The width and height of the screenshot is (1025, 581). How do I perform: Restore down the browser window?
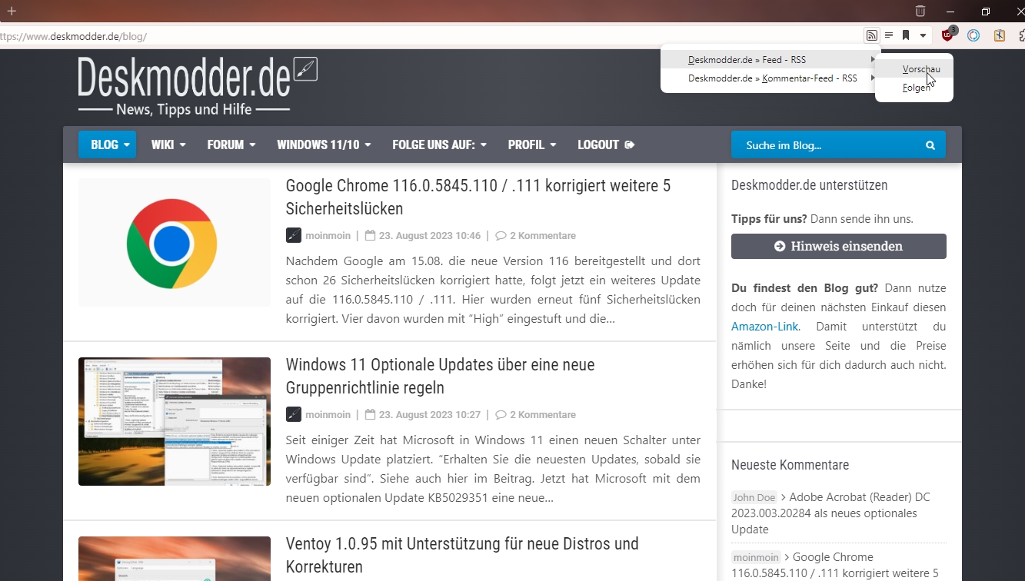coord(986,12)
